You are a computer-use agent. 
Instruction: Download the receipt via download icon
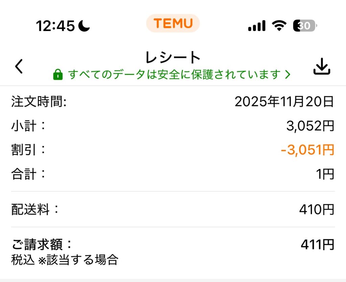tap(321, 66)
